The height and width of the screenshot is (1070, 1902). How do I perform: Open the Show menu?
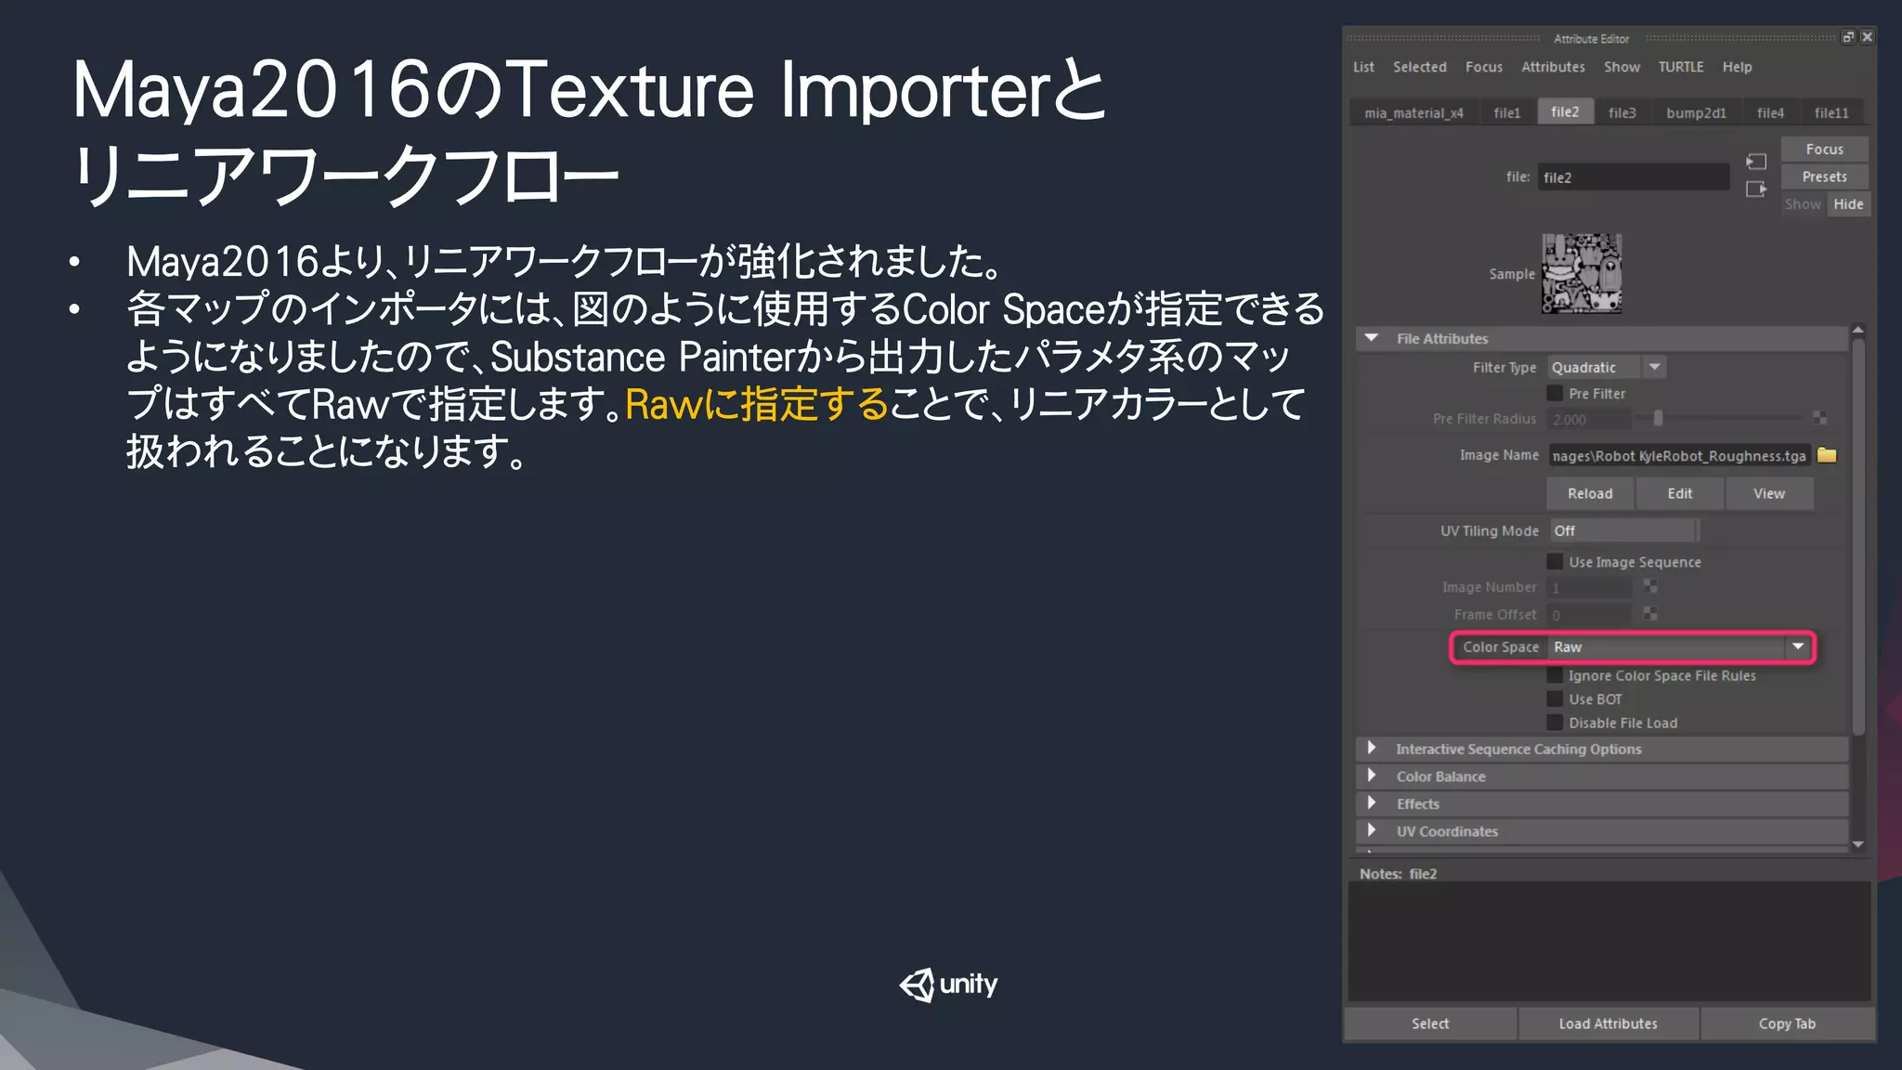(1622, 67)
